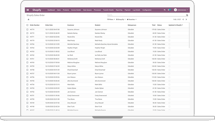
Task: Sort by Updated In Shopify ? header
Action: click(176, 25)
